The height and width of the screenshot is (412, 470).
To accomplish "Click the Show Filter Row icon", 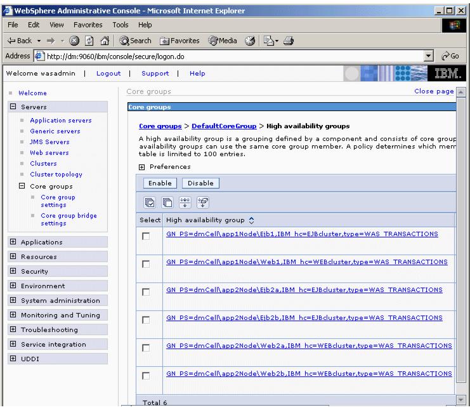I will [183, 204].
